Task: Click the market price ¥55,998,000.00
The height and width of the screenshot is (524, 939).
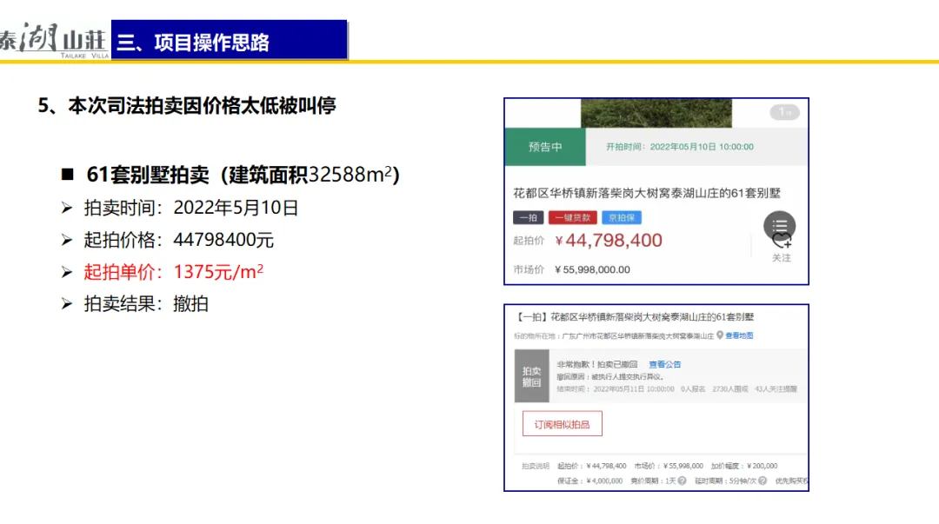Action: pos(592,269)
